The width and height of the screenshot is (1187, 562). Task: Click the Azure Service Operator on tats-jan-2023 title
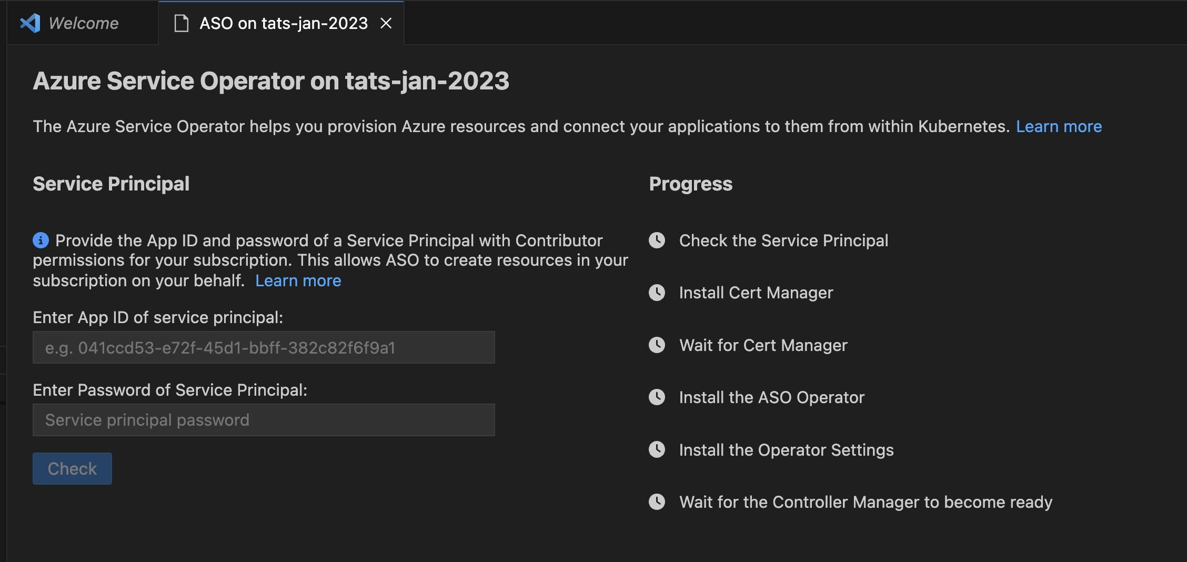tap(271, 81)
